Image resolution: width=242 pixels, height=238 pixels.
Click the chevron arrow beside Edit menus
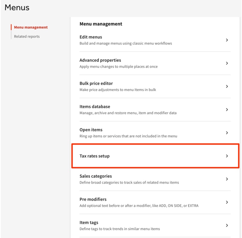227,40
